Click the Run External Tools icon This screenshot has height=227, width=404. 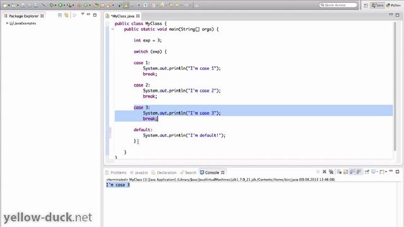pos(69,5)
